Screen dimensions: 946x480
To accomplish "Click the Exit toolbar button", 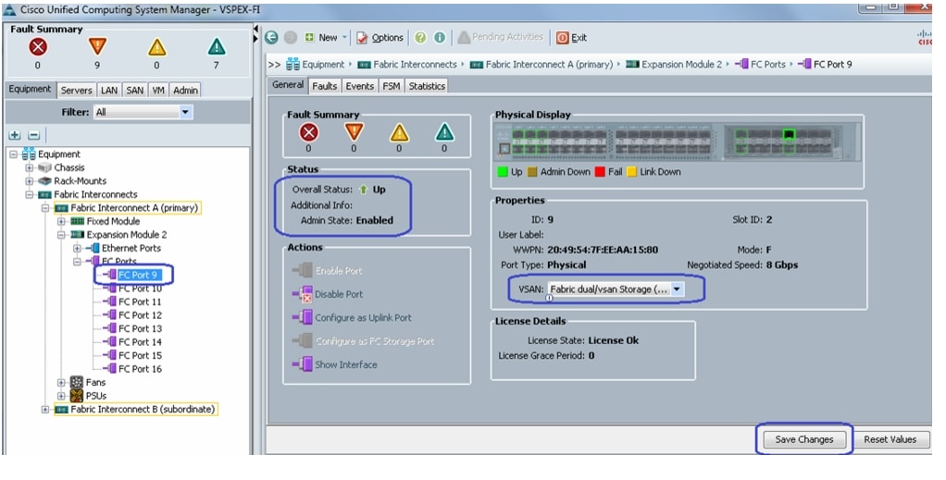I will pyautogui.click(x=571, y=37).
